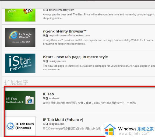Screen dimensions: 155x137
Task: Open the IE Tab extension title
Action: point(48,94)
